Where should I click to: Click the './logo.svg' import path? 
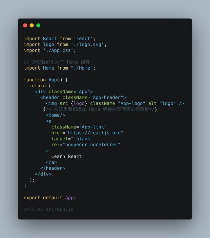(x=87, y=44)
